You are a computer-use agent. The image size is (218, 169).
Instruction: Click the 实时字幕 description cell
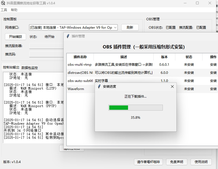101,81
